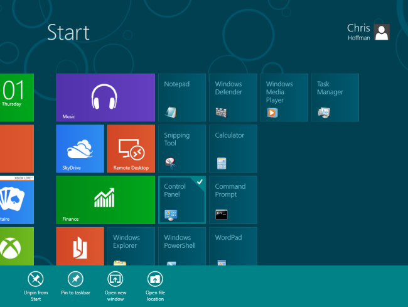The image size is (408, 307).
Task: Open the Music tile with headphones
Action: (105, 98)
